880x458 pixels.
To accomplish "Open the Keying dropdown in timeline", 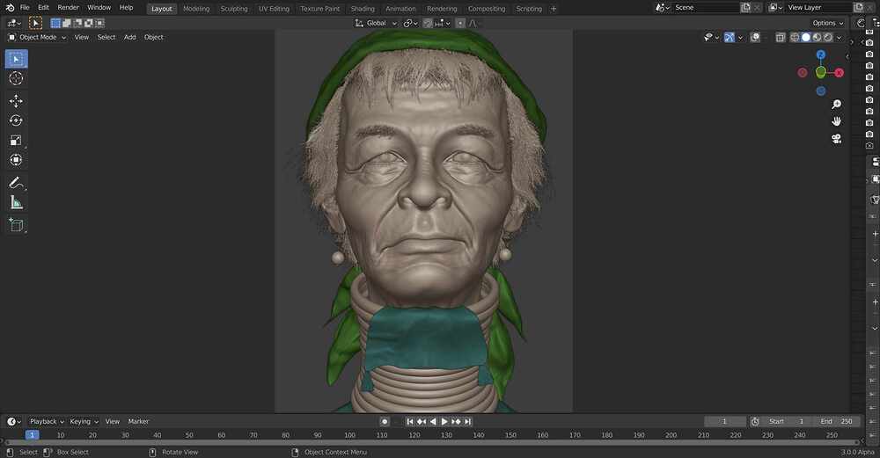I will coord(84,422).
